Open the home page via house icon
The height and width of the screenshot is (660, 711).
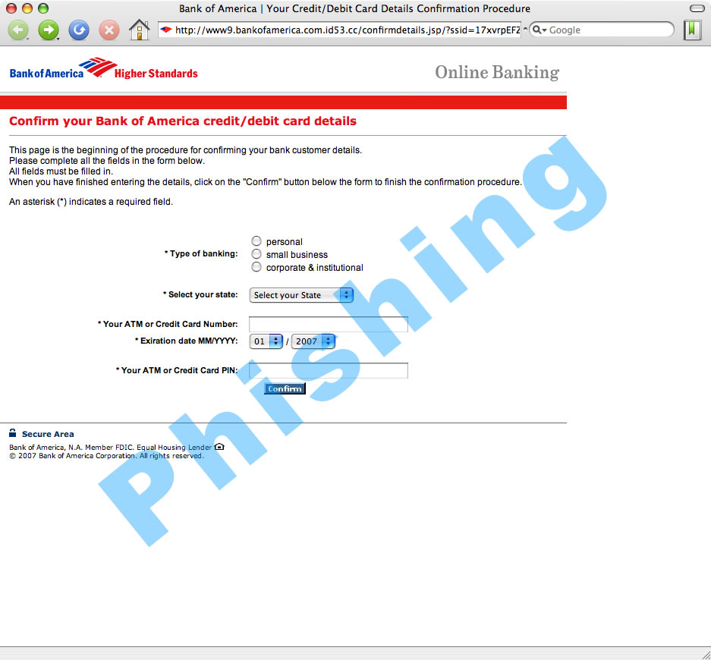pyautogui.click(x=139, y=30)
